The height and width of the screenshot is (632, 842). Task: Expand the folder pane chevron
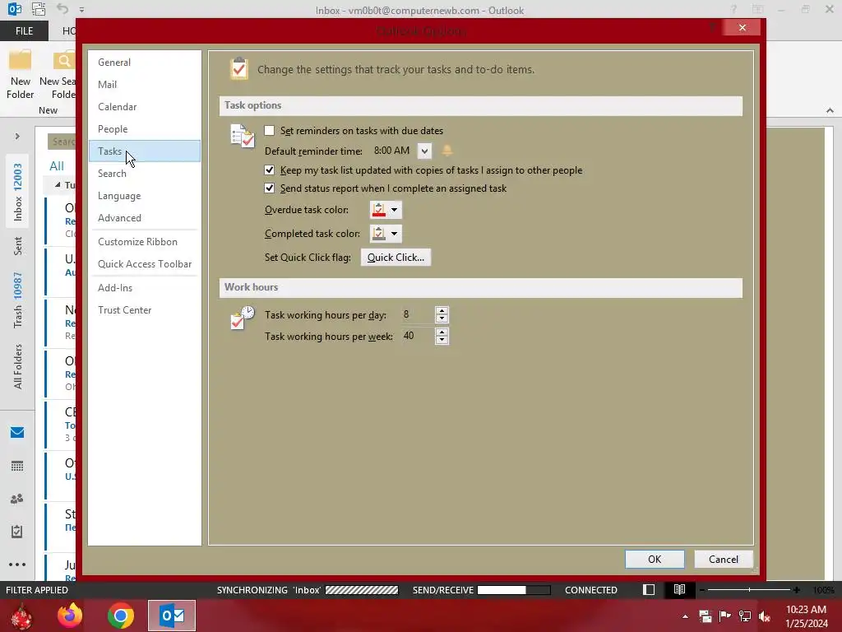(17, 137)
